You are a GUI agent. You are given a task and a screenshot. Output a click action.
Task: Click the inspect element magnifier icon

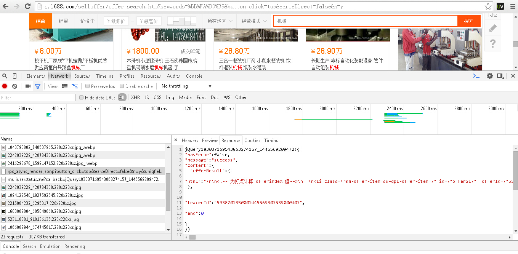[x=5, y=76]
